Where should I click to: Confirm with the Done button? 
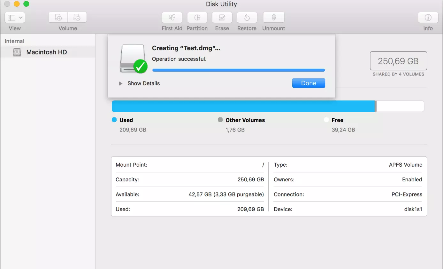click(x=309, y=83)
